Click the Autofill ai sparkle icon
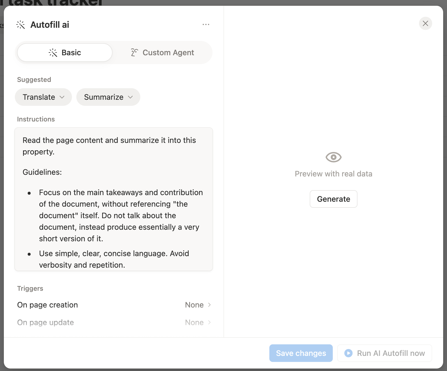The height and width of the screenshot is (371, 447). coord(21,24)
